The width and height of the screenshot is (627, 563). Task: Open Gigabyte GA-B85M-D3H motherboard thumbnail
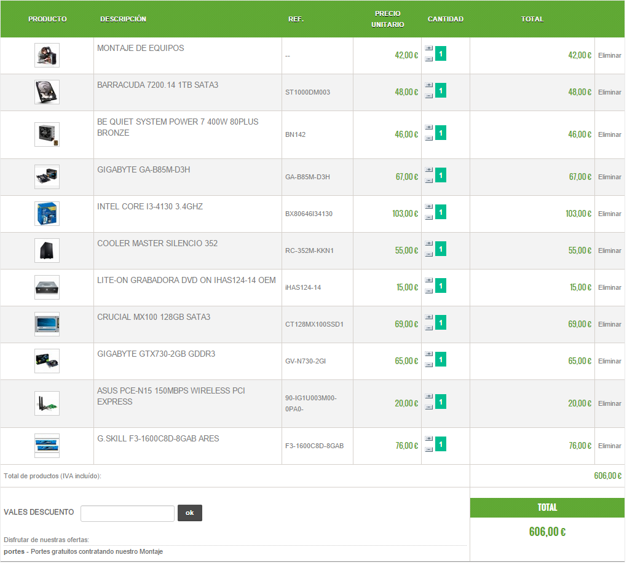(47, 176)
